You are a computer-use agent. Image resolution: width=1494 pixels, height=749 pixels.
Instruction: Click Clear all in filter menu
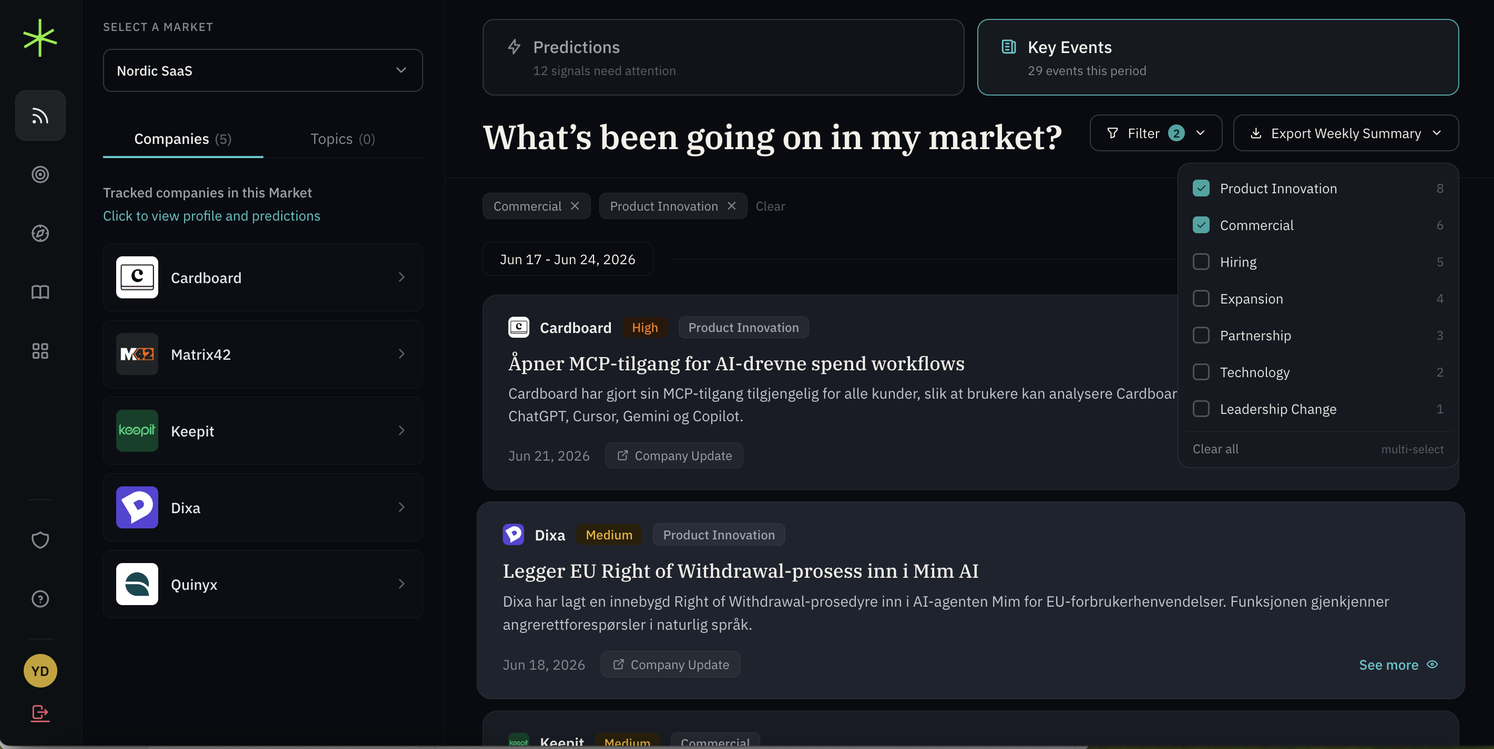(1215, 449)
